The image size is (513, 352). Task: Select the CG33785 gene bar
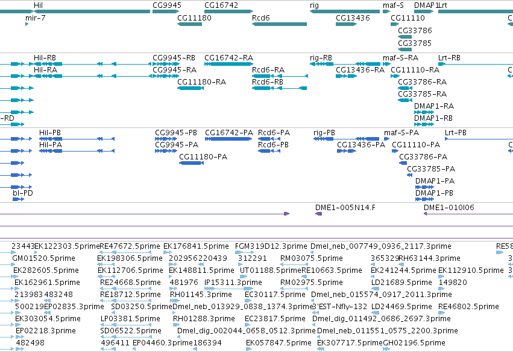pos(404,50)
